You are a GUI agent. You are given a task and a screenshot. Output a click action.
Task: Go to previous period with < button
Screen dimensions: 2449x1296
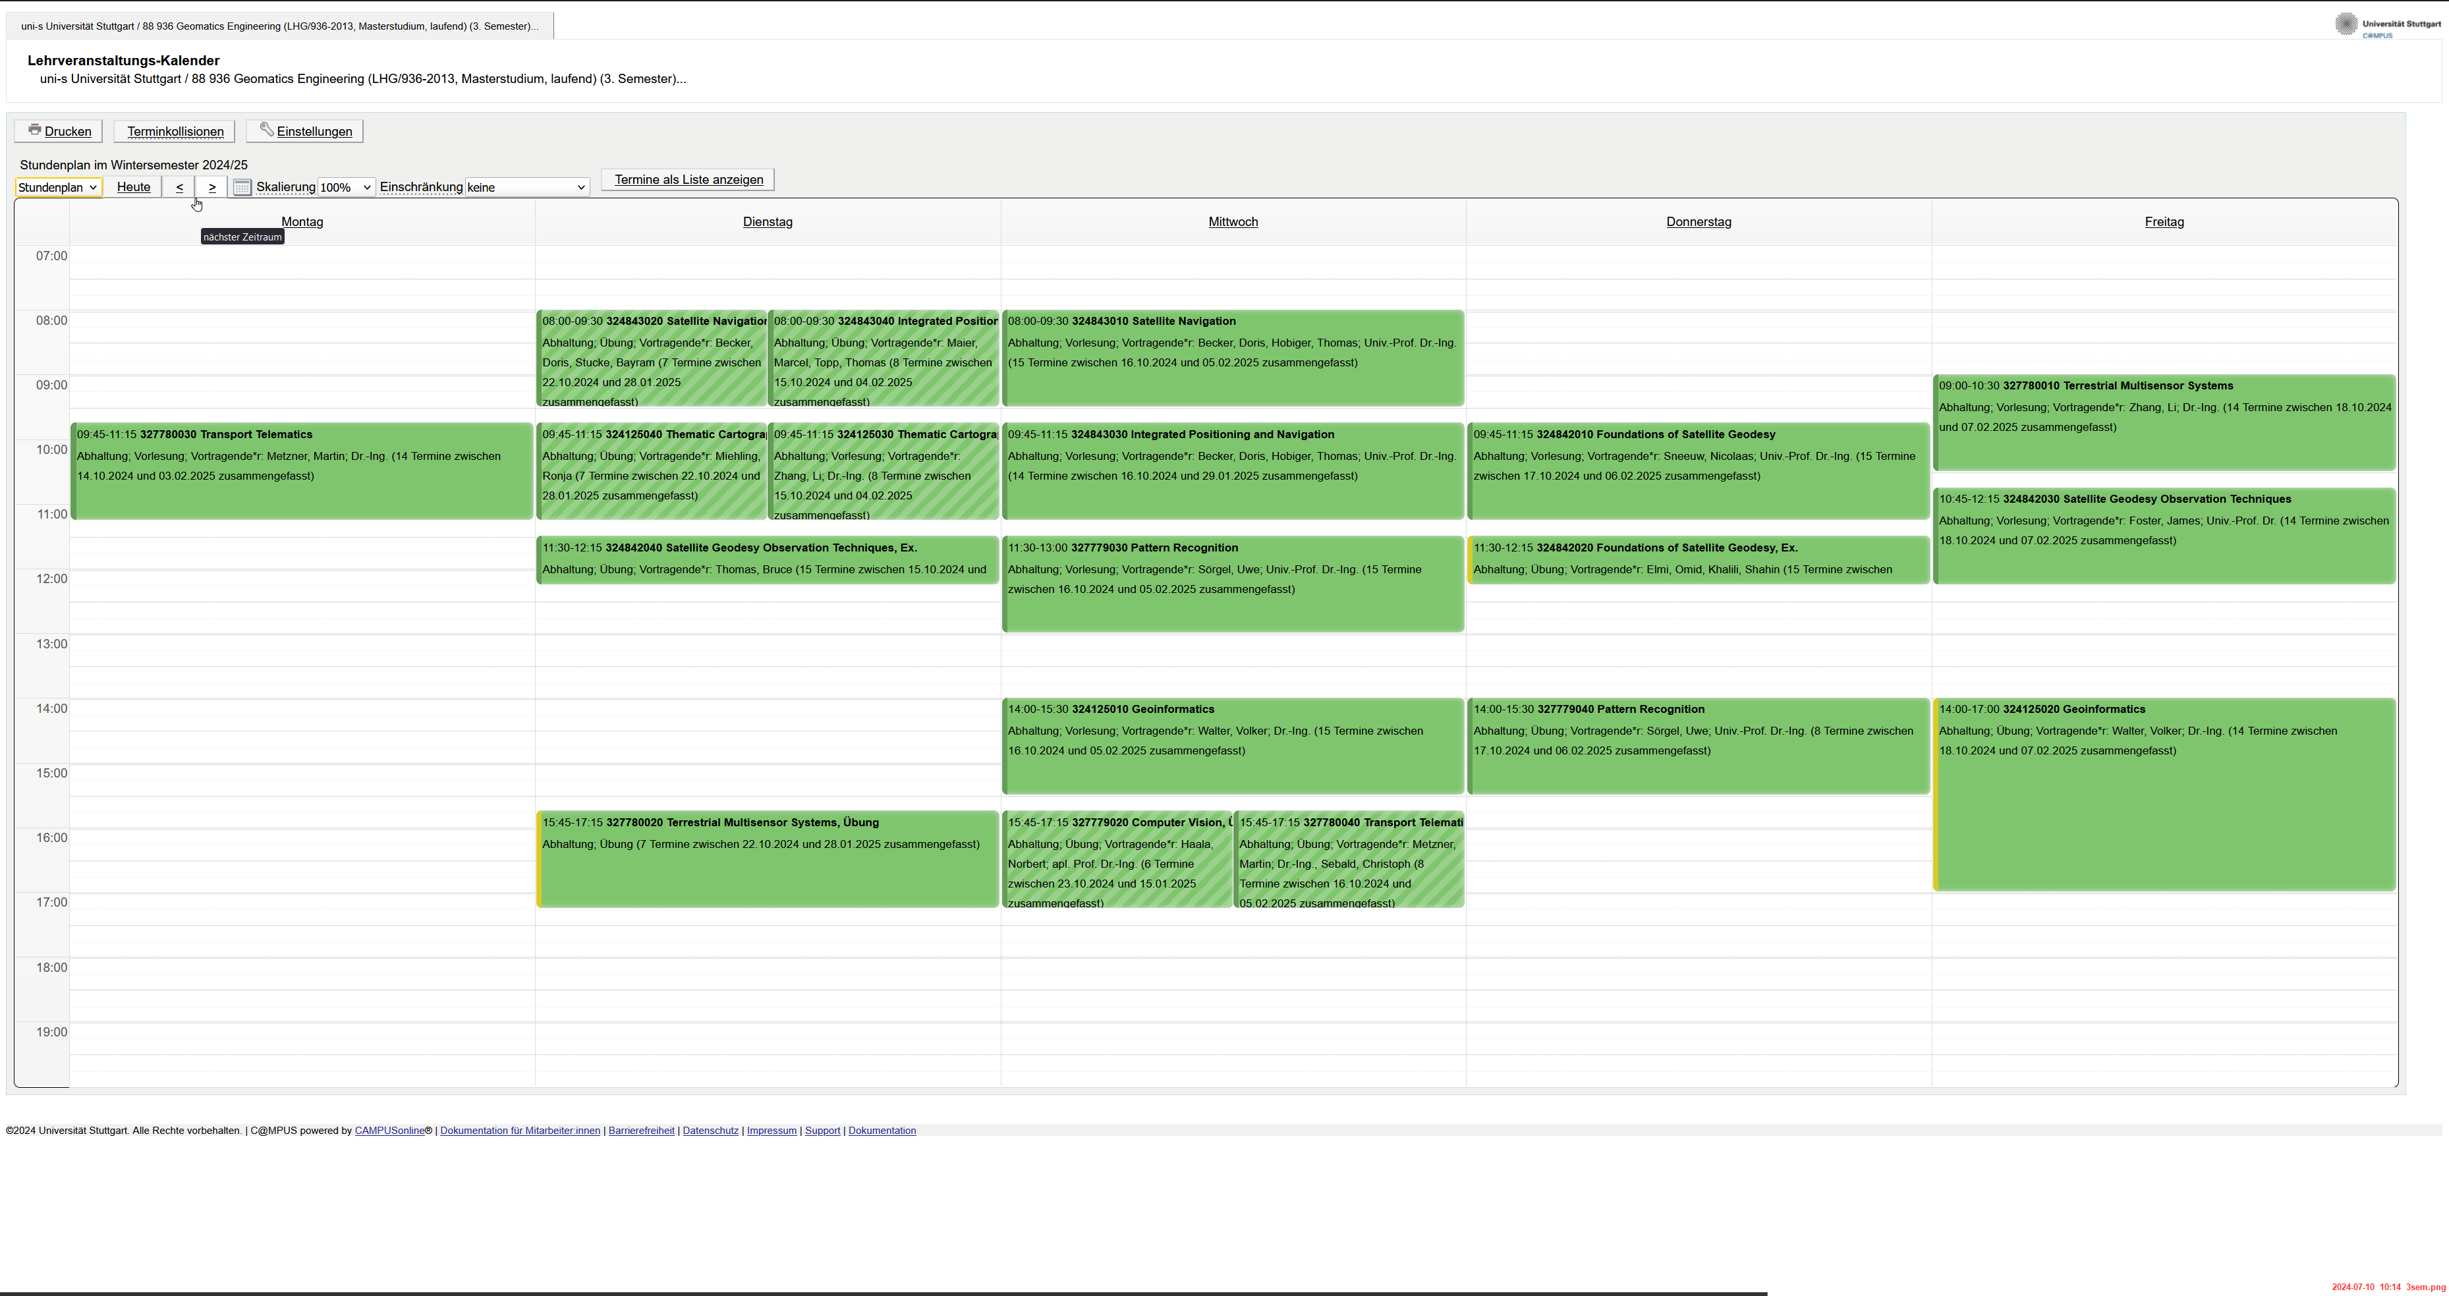tap(179, 187)
